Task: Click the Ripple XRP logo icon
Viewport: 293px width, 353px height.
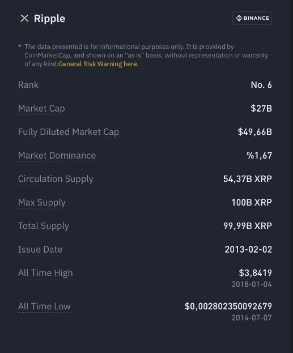Action: coord(24,18)
